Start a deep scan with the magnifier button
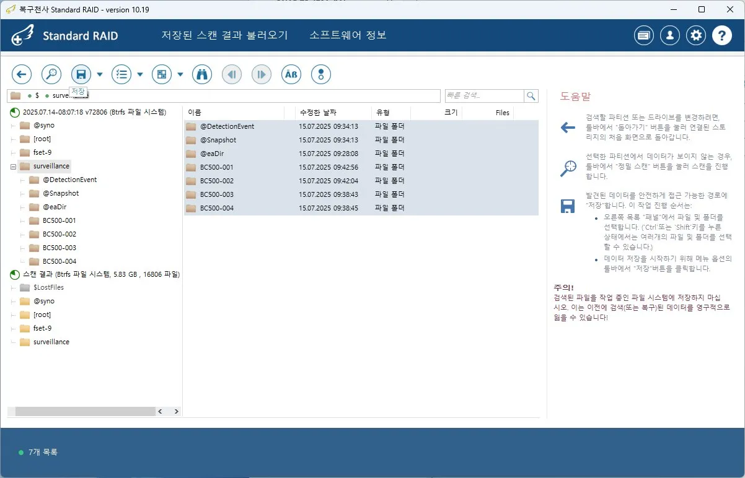 point(51,74)
